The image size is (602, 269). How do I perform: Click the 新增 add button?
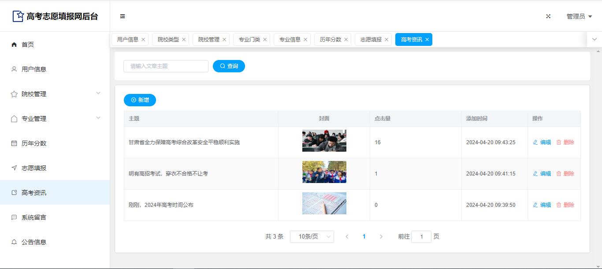(x=140, y=100)
